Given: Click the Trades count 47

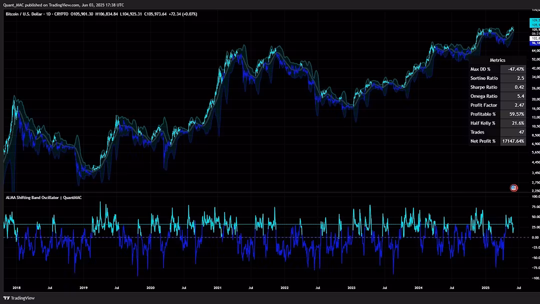Looking at the screenshot, I should (x=521, y=132).
